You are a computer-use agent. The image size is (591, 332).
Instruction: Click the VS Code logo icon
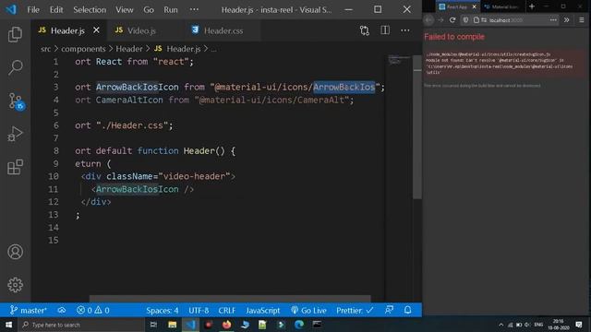click(x=11, y=9)
